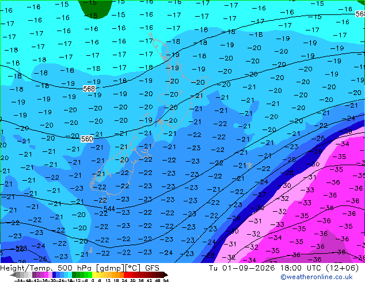Pick the cyan swatch in the color legend
The height and width of the screenshot is (282, 365).
(70, 275)
